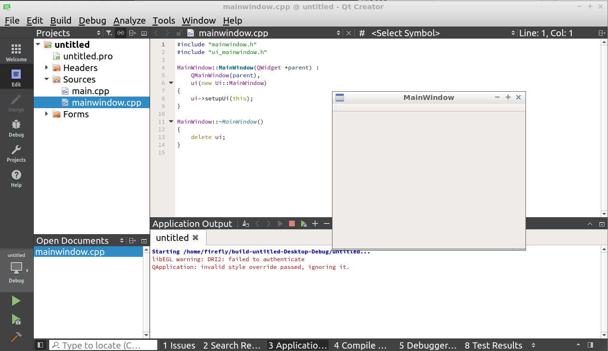
Task: Maximize the Application Output pane
Action: tap(590, 224)
